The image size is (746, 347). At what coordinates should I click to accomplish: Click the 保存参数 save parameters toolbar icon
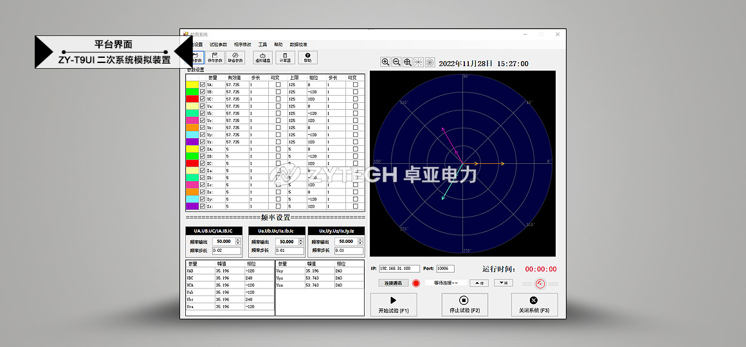click(x=215, y=58)
